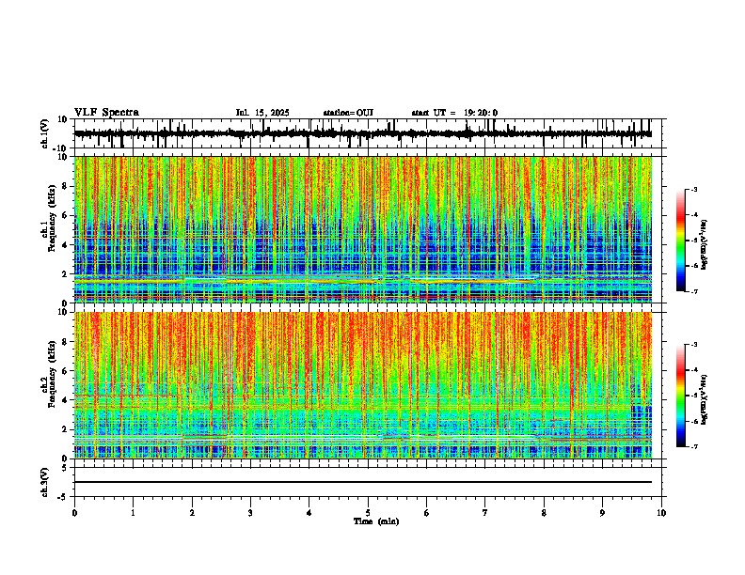Click time axis tick label "5"
The width and height of the screenshot is (745, 575).
click(368, 513)
